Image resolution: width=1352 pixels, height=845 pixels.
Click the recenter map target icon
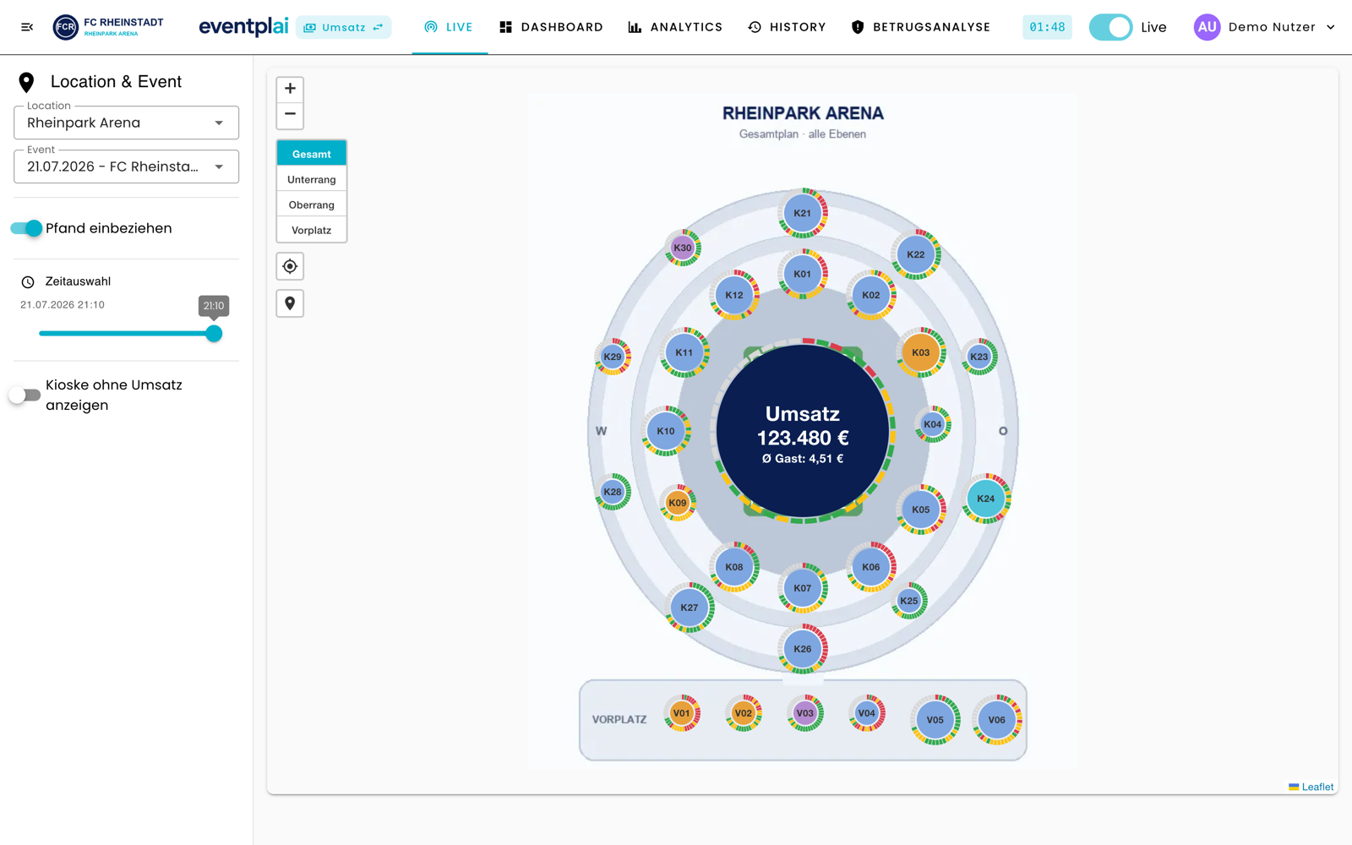click(290, 266)
